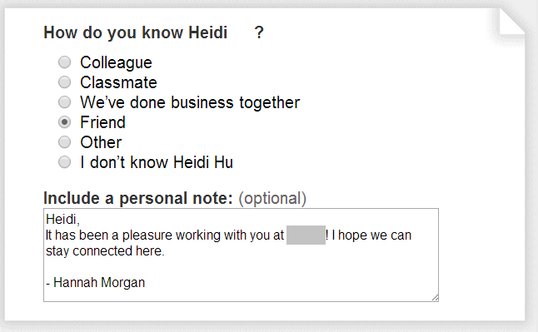Click the "Friend" label text
Image resolution: width=538 pixels, height=332 pixels.
[103, 122]
